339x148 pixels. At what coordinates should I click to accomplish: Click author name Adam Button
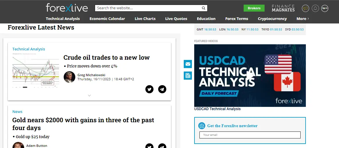(37, 146)
